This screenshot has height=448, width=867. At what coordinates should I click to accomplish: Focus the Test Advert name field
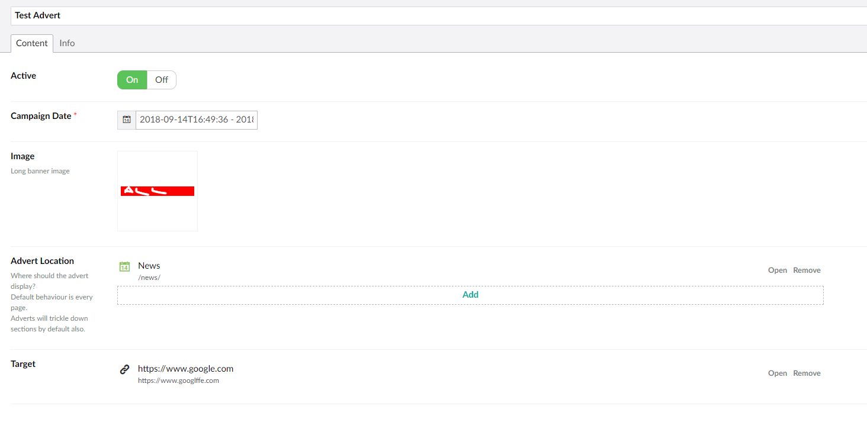438,16
